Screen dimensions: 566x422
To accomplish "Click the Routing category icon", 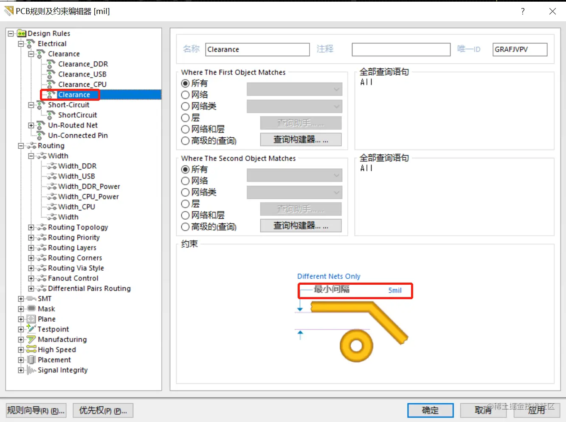I will 31,146.
